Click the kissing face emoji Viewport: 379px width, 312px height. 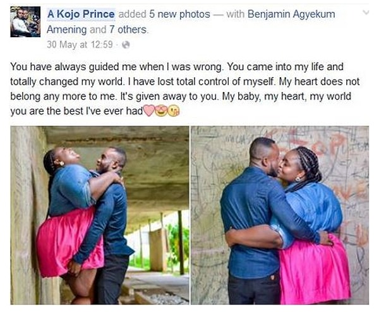174,111
